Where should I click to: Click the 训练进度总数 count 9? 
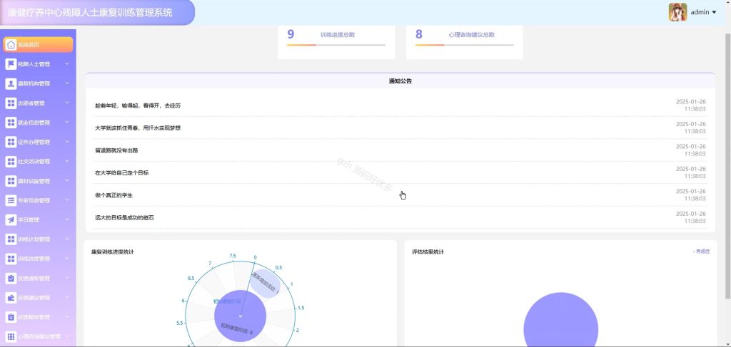pyautogui.click(x=291, y=34)
